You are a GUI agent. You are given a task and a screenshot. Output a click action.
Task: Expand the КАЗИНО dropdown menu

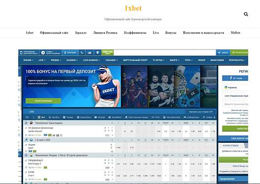72,60
